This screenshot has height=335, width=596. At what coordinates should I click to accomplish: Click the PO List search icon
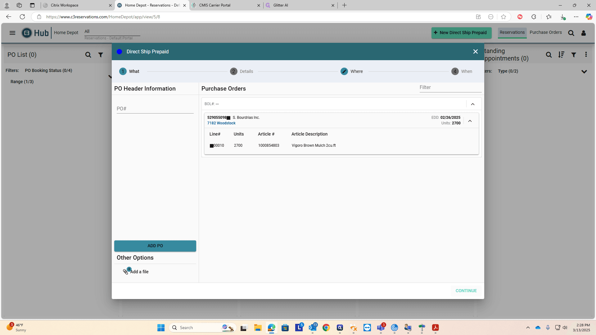(88, 55)
